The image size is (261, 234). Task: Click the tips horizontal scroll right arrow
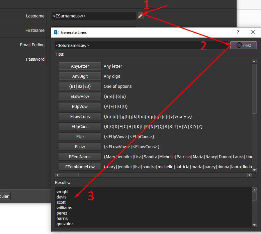click(x=249, y=175)
